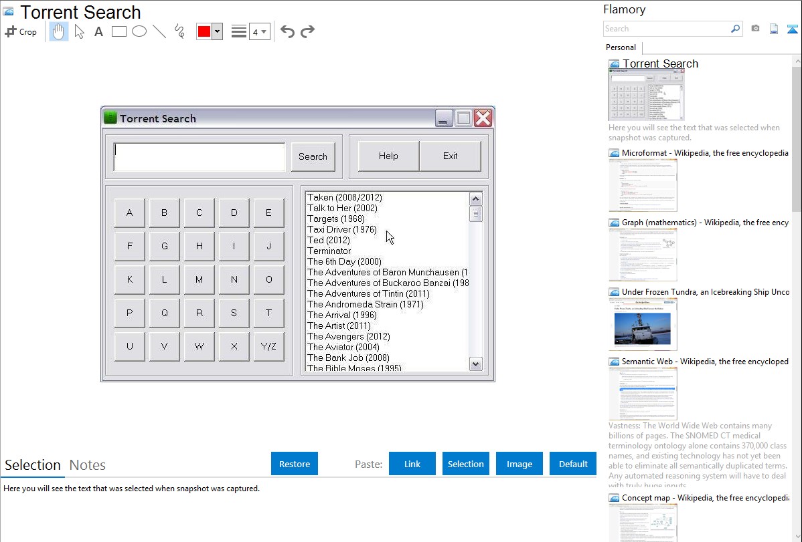Open the Semantic Web snapshot thumbnail

pos(643,394)
